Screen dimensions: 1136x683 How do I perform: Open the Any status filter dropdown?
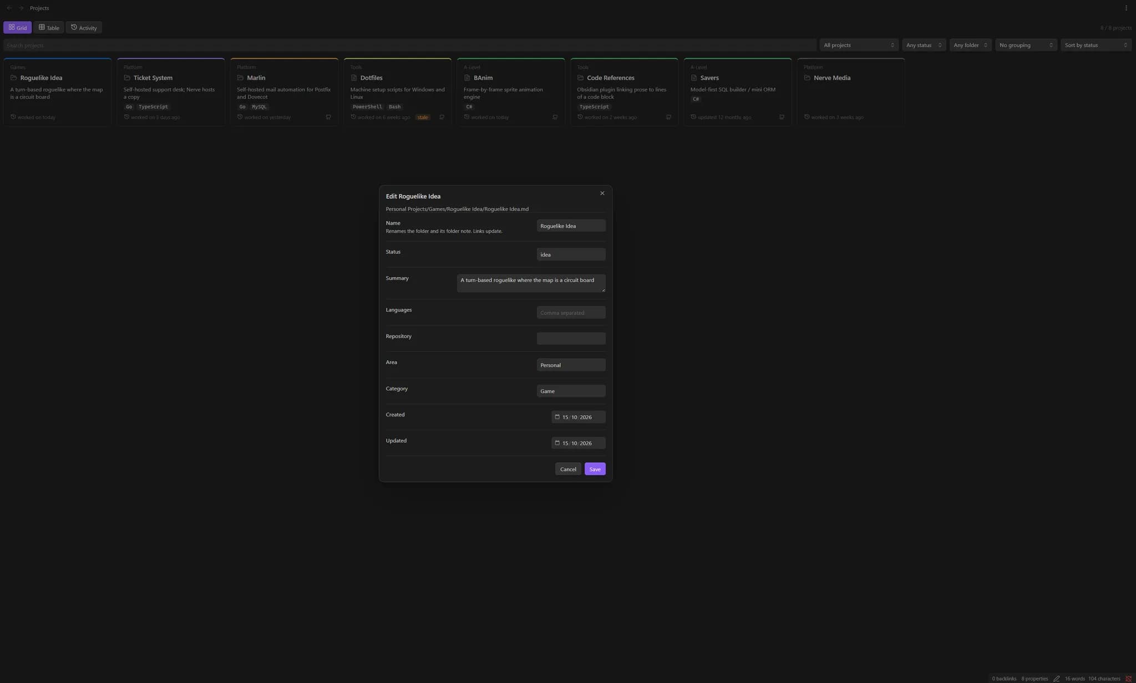924,45
